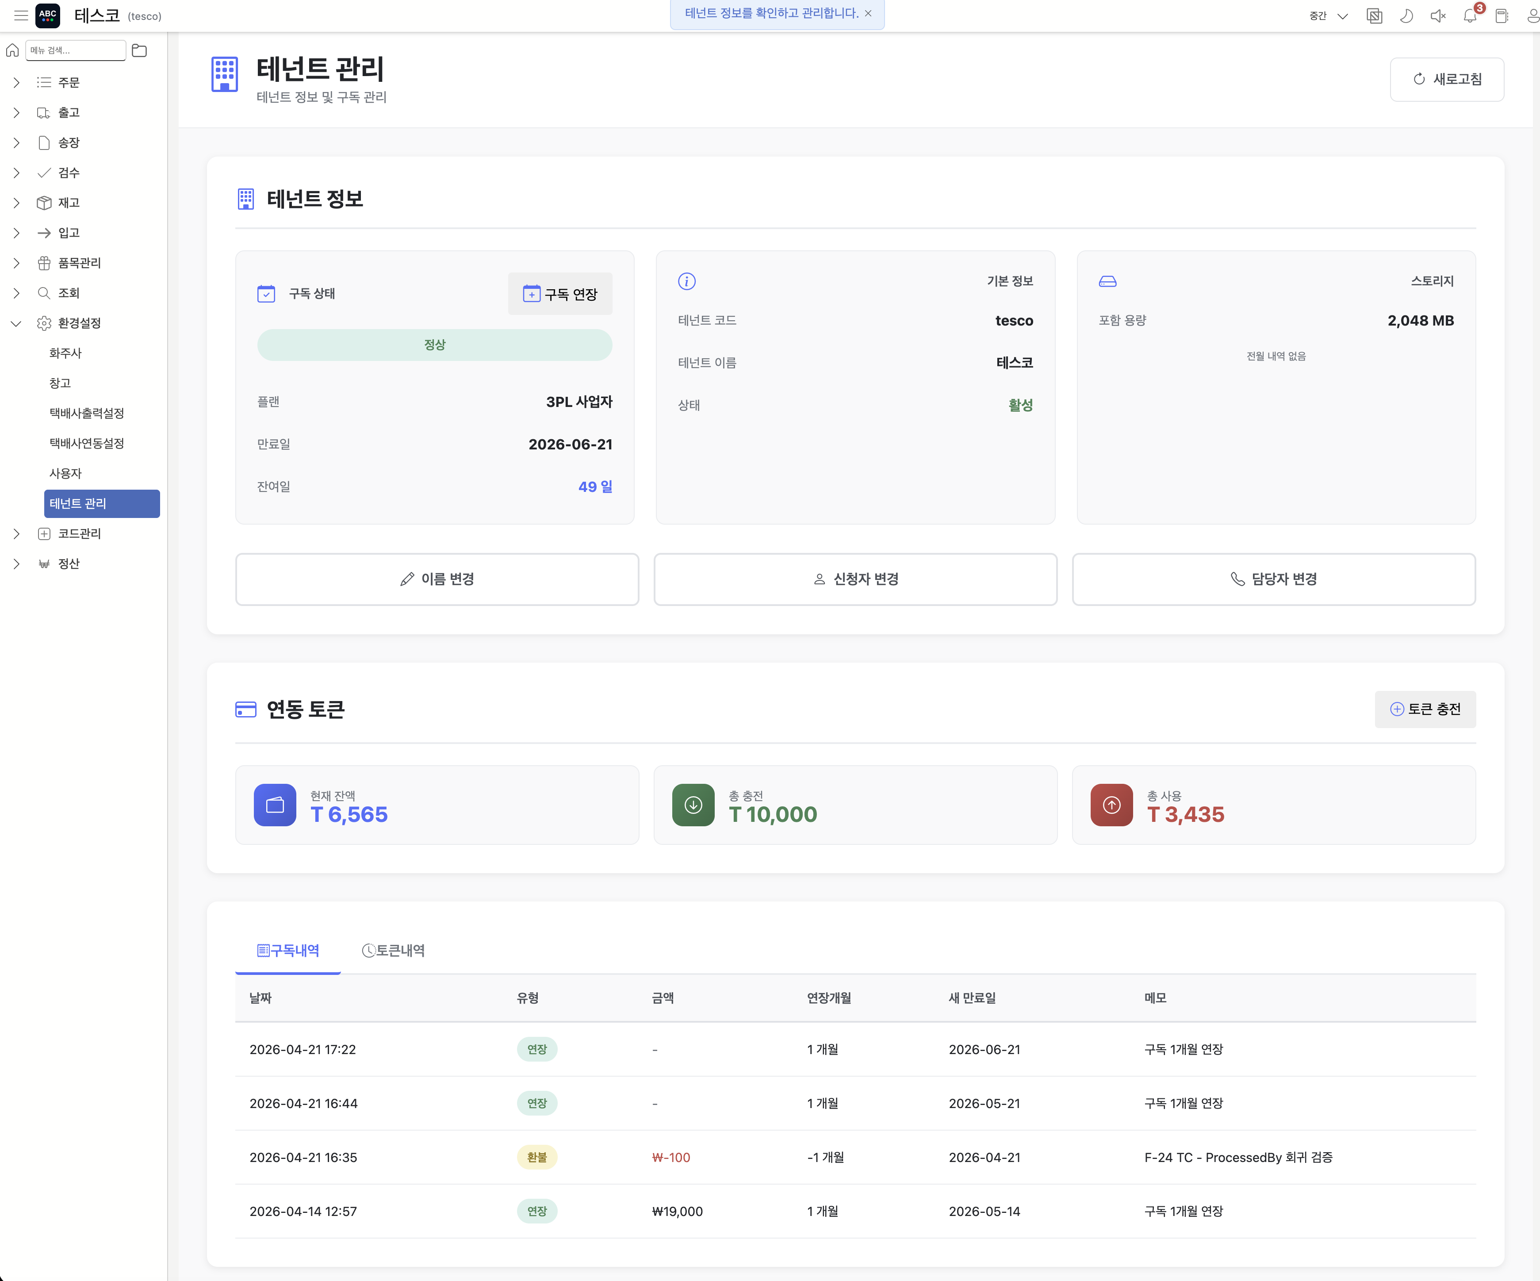Screen dimensions: 1540x1281
Task: Toggle dark mode with the moon icon
Action: [x=1406, y=16]
